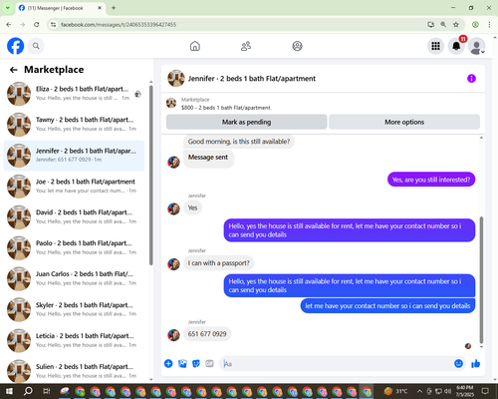
Task: Select Jennifer conversation in the list
Action: click(74, 156)
